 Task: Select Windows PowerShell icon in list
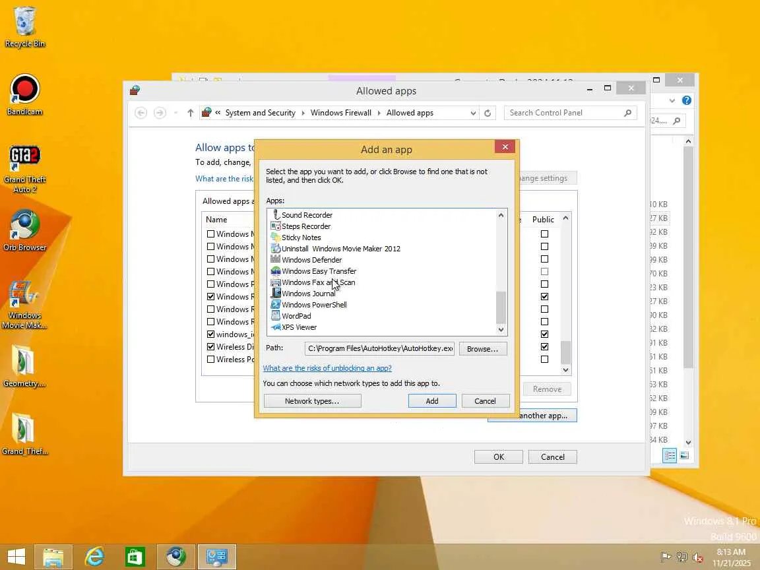276,304
